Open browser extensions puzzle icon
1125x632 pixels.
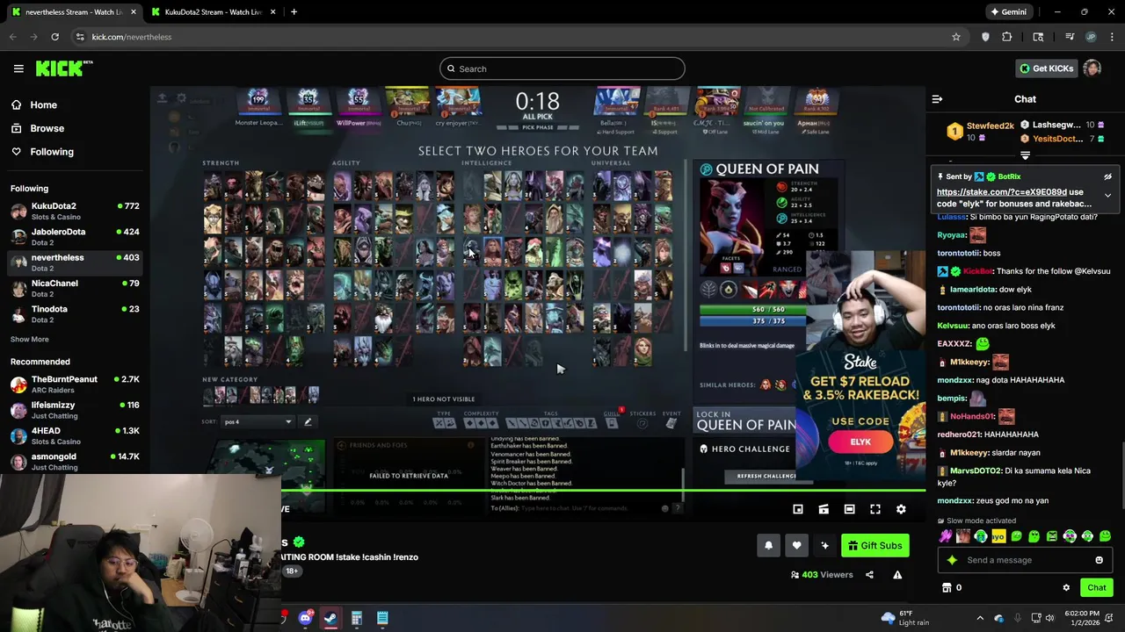coord(1007,37)
